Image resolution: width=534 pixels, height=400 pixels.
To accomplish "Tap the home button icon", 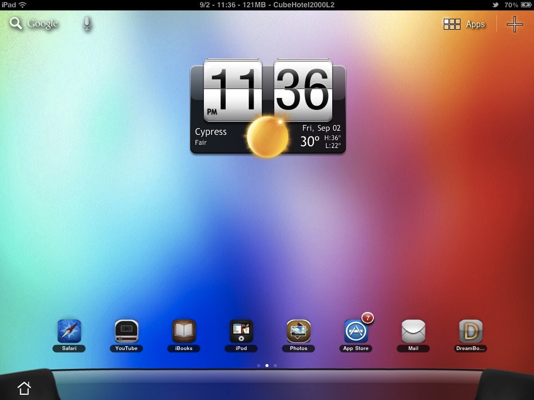I will point(24,387).
